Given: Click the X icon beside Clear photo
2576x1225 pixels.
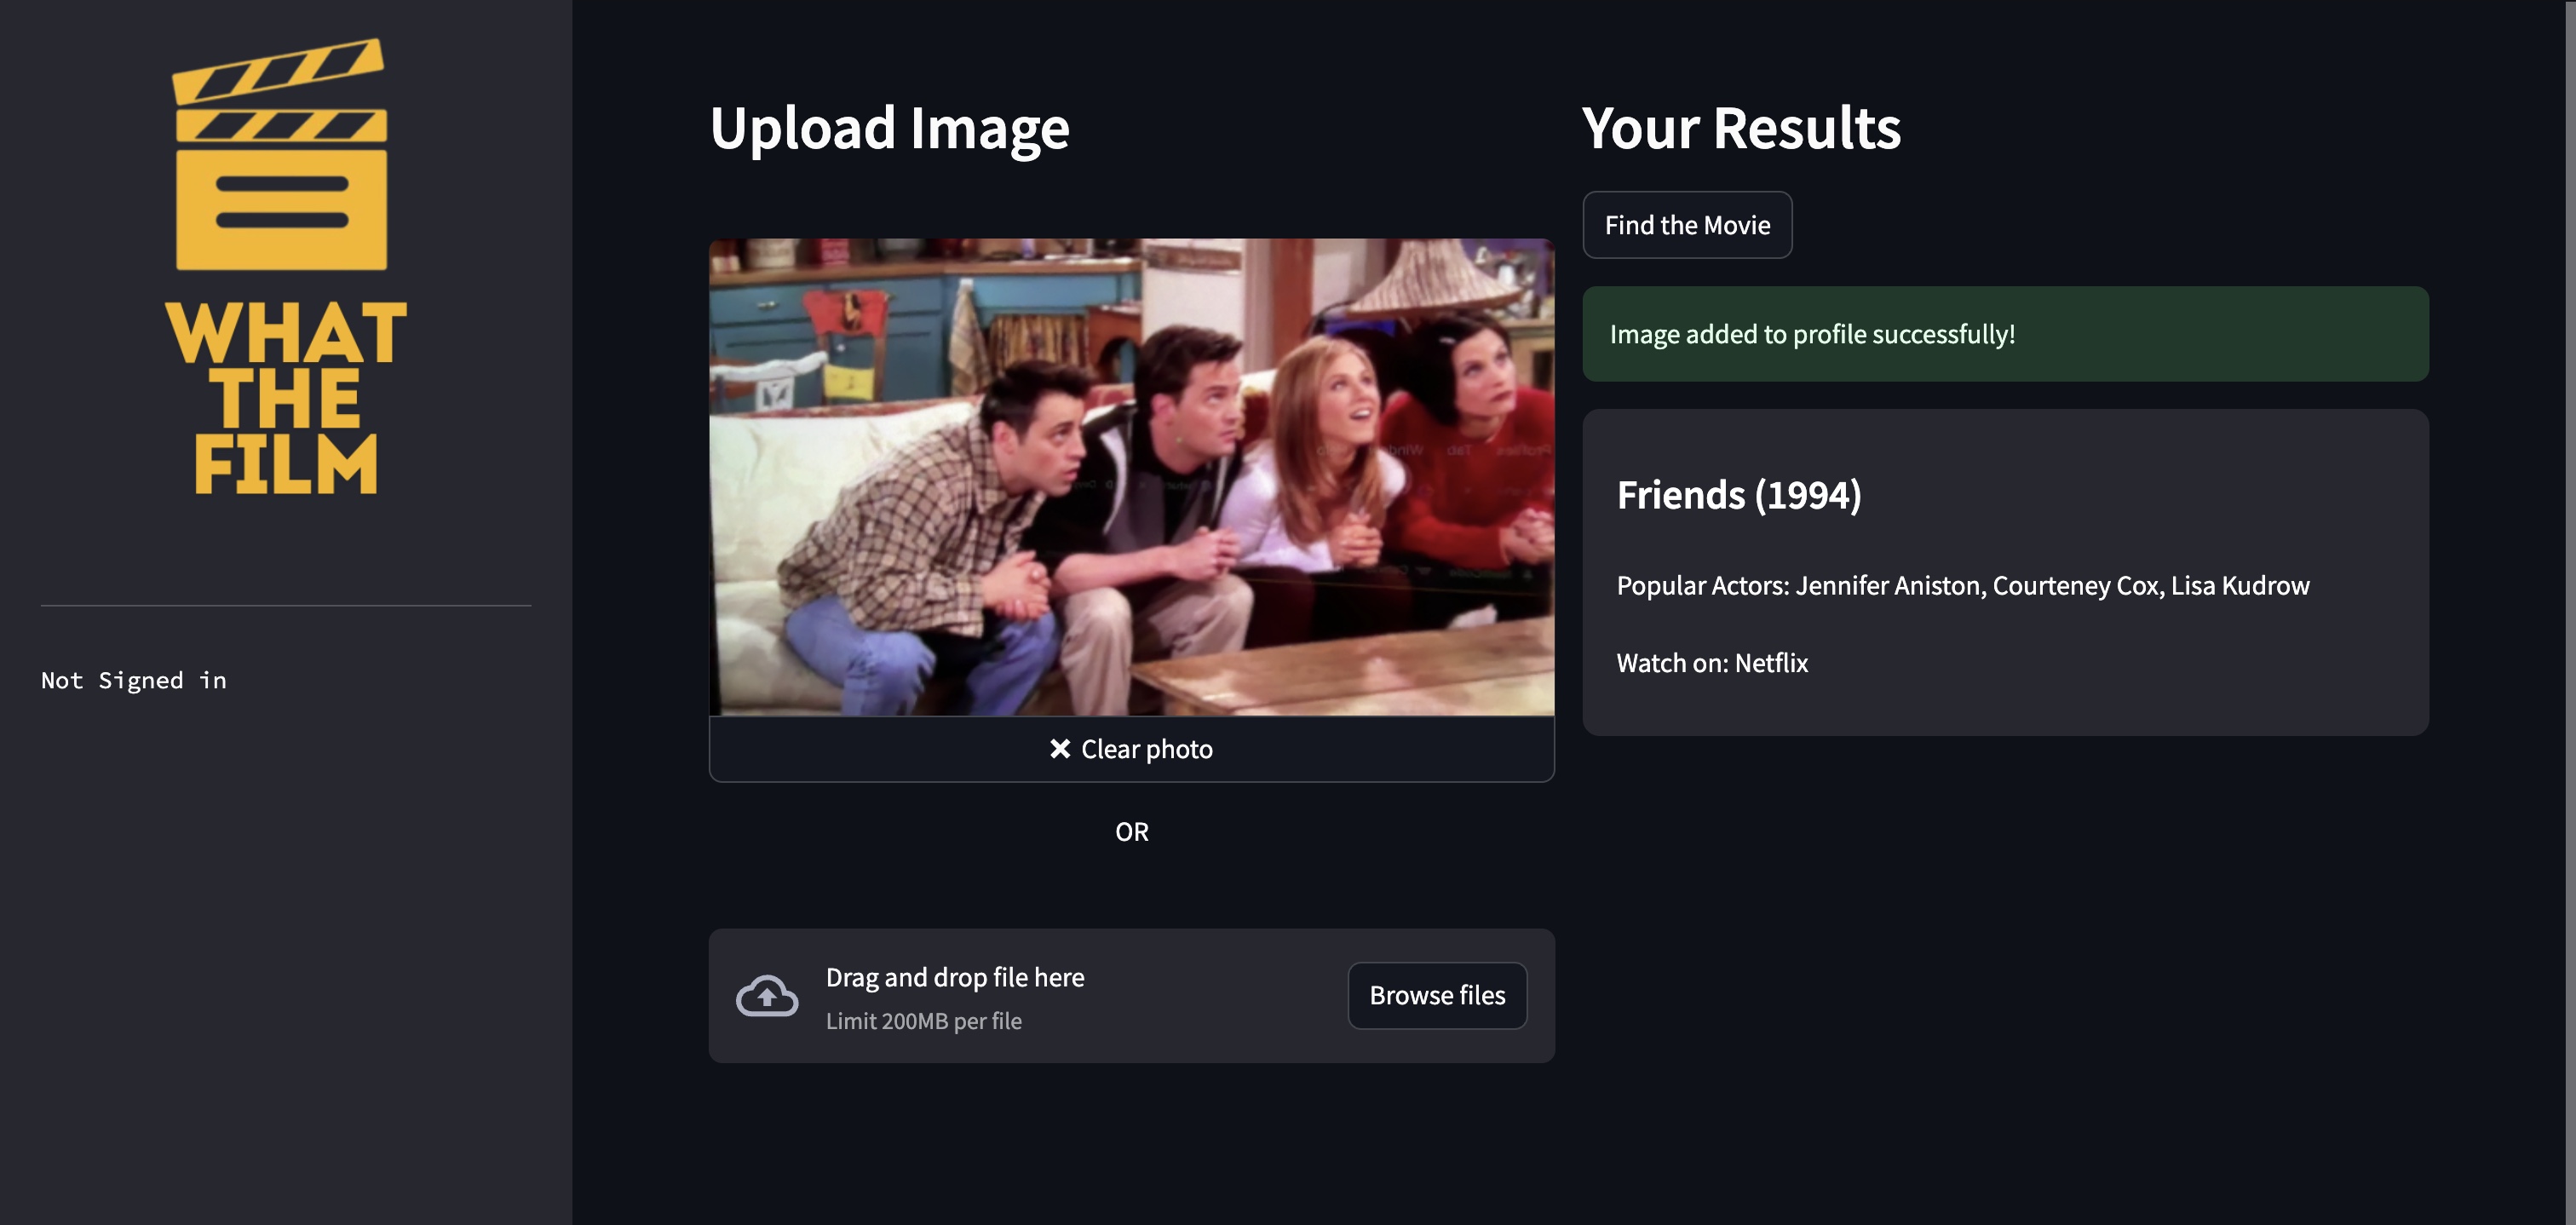Looking at the screenshot, I should pos(1060,749).
